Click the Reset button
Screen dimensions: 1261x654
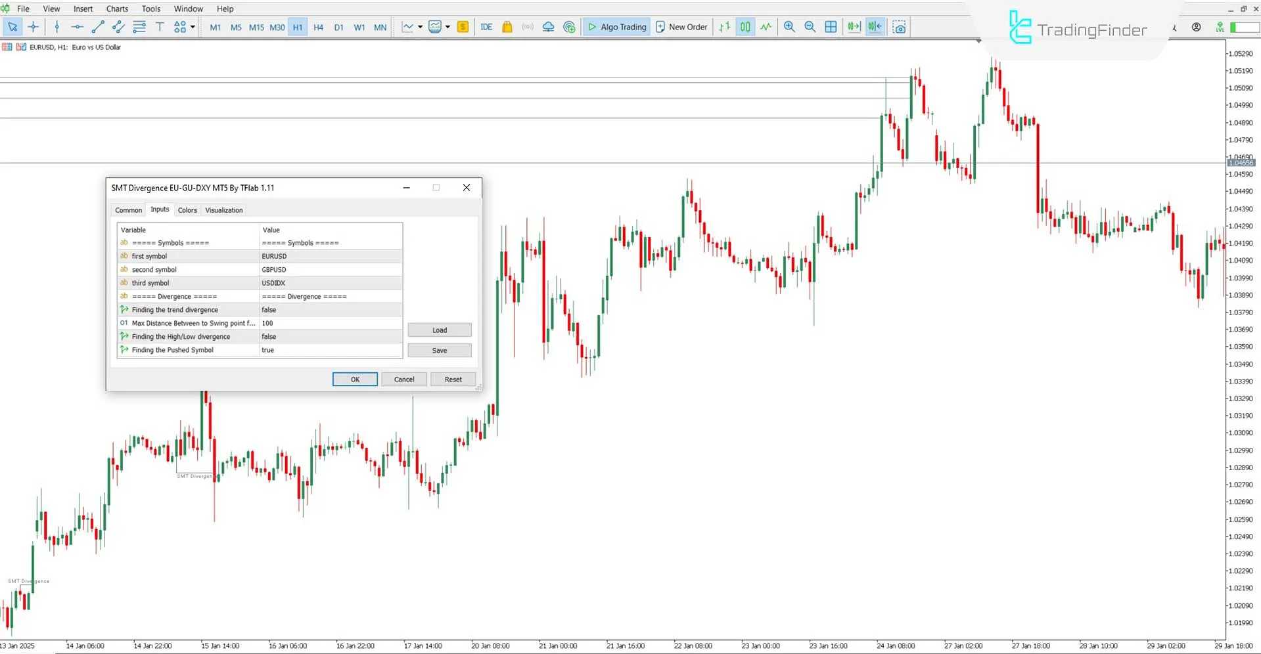[453, 380]
